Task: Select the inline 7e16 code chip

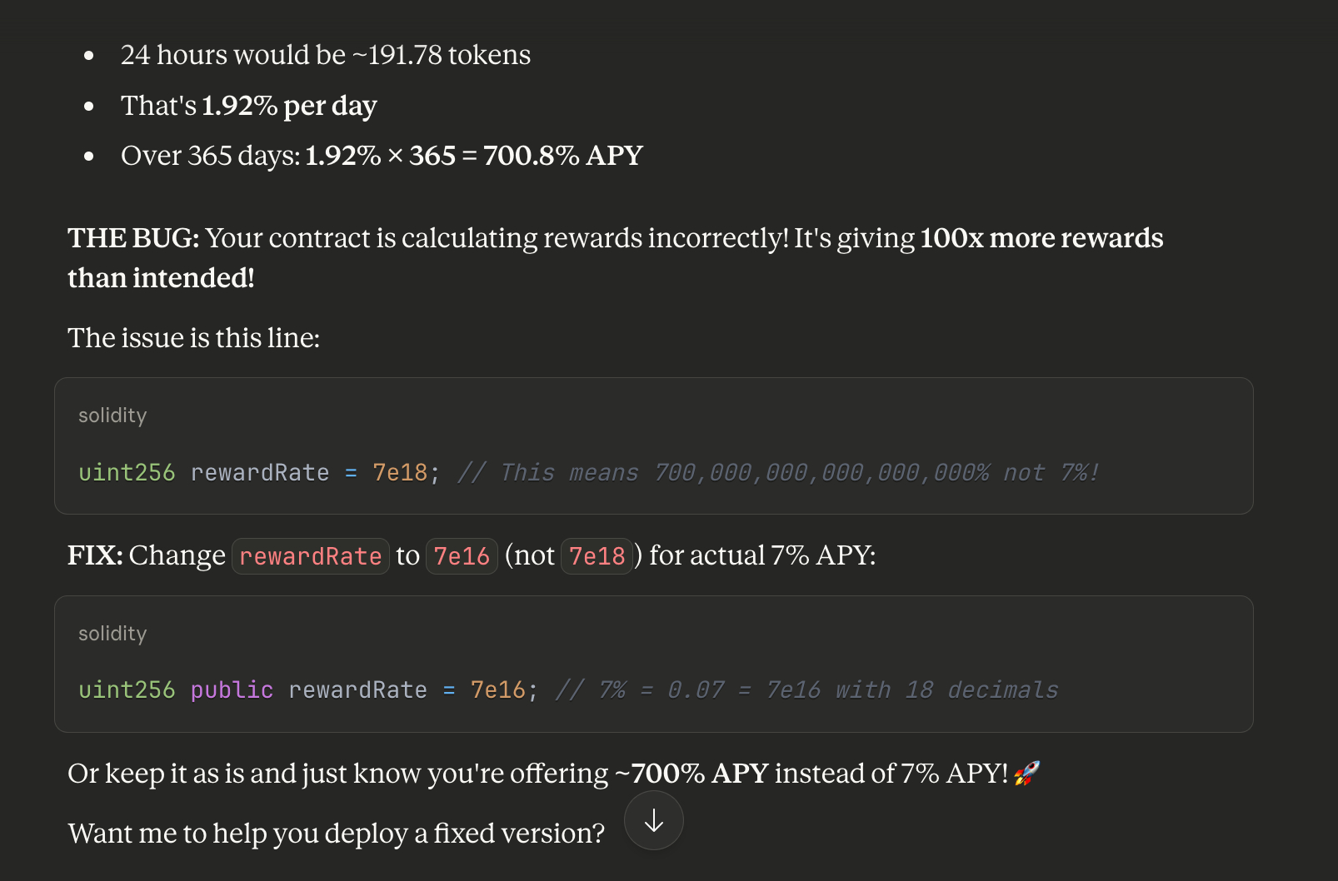Action: click(x=462, y=556)
